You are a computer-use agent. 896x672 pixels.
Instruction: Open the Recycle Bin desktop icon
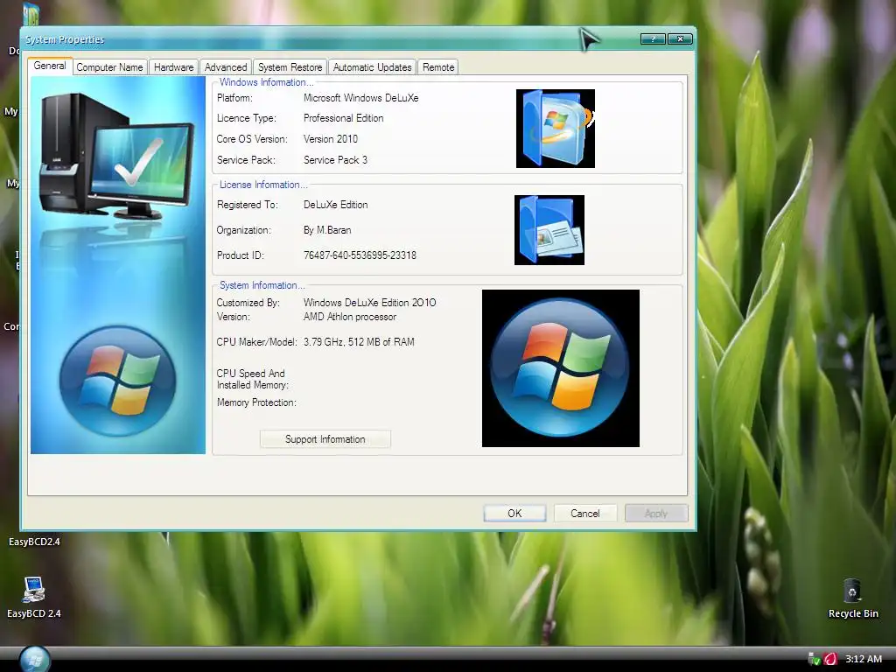[853, 598]
